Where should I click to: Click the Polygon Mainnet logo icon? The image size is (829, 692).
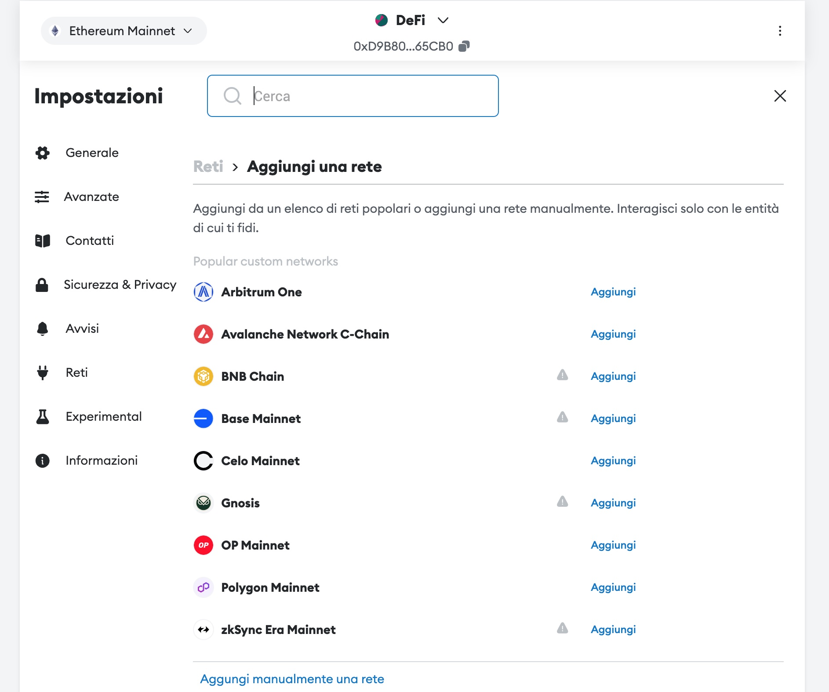tap(203, 587)
